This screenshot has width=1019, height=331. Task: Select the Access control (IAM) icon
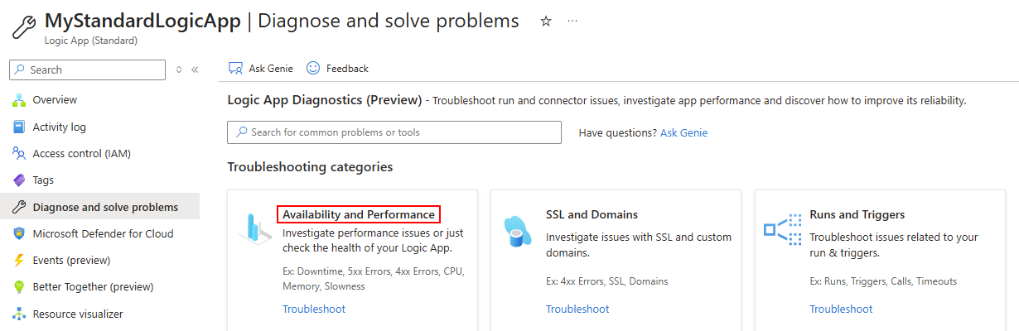(x=19, y=153)
